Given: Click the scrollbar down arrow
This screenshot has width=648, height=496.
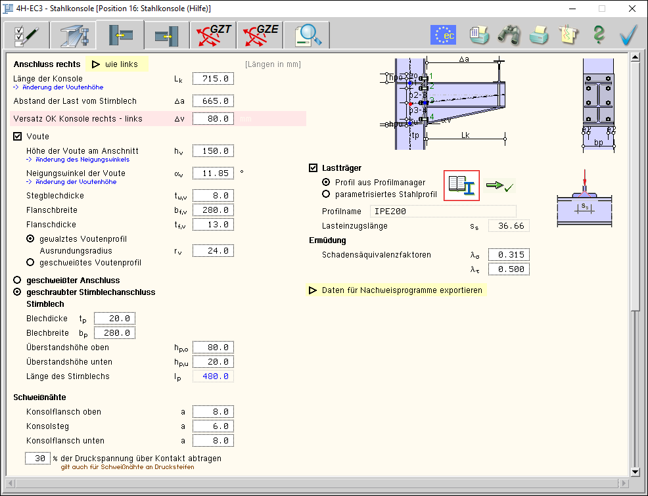Looking at the screenshot, I should (x=635, y=472).
